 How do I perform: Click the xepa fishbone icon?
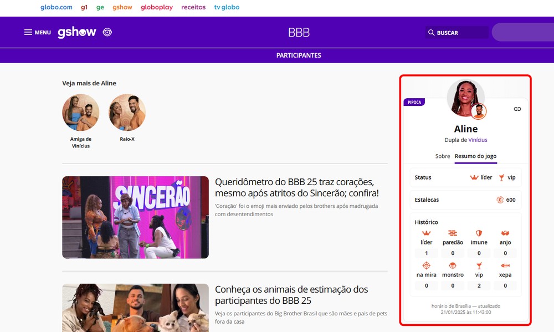505,265
